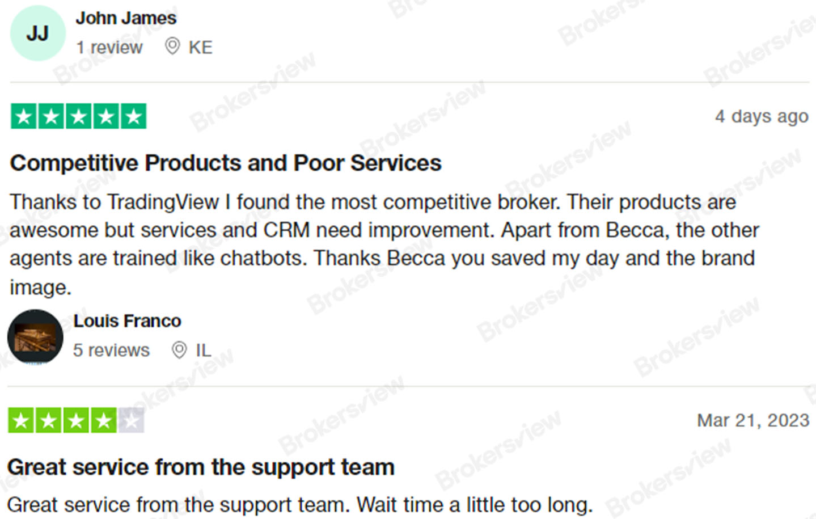Click the "4 days ago" review date
The height and width of the screenshot is (519, 816).
point(761,116)
